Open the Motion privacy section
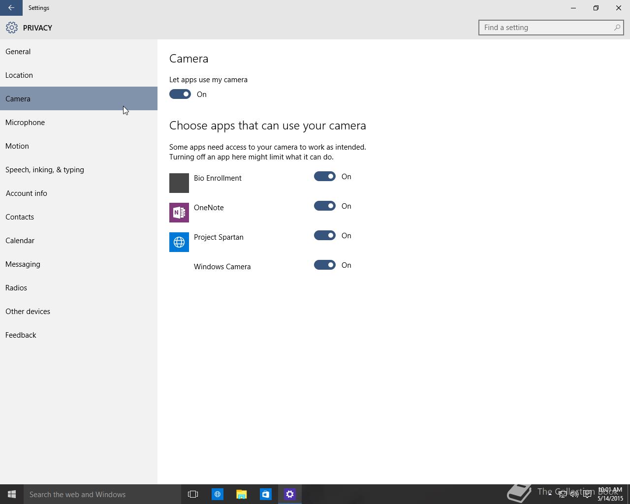 click(79, 146)
